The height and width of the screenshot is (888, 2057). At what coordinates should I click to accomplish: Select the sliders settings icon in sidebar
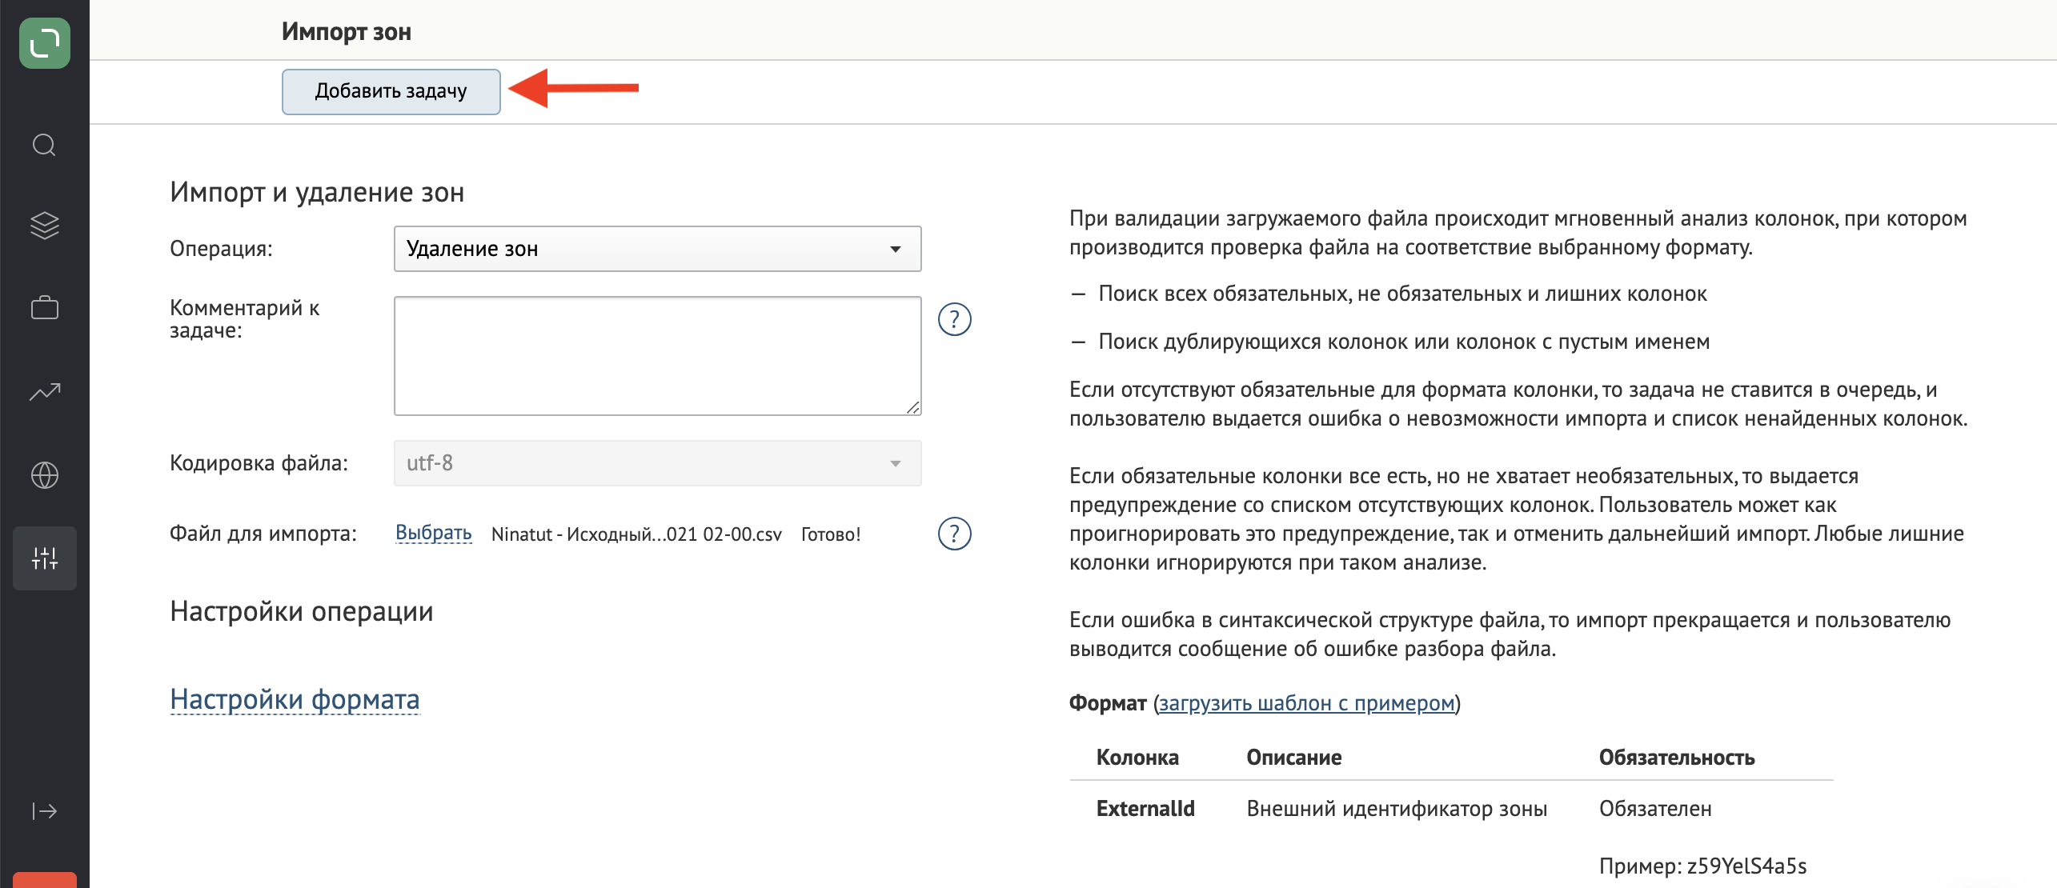click(x=45, y=558)
